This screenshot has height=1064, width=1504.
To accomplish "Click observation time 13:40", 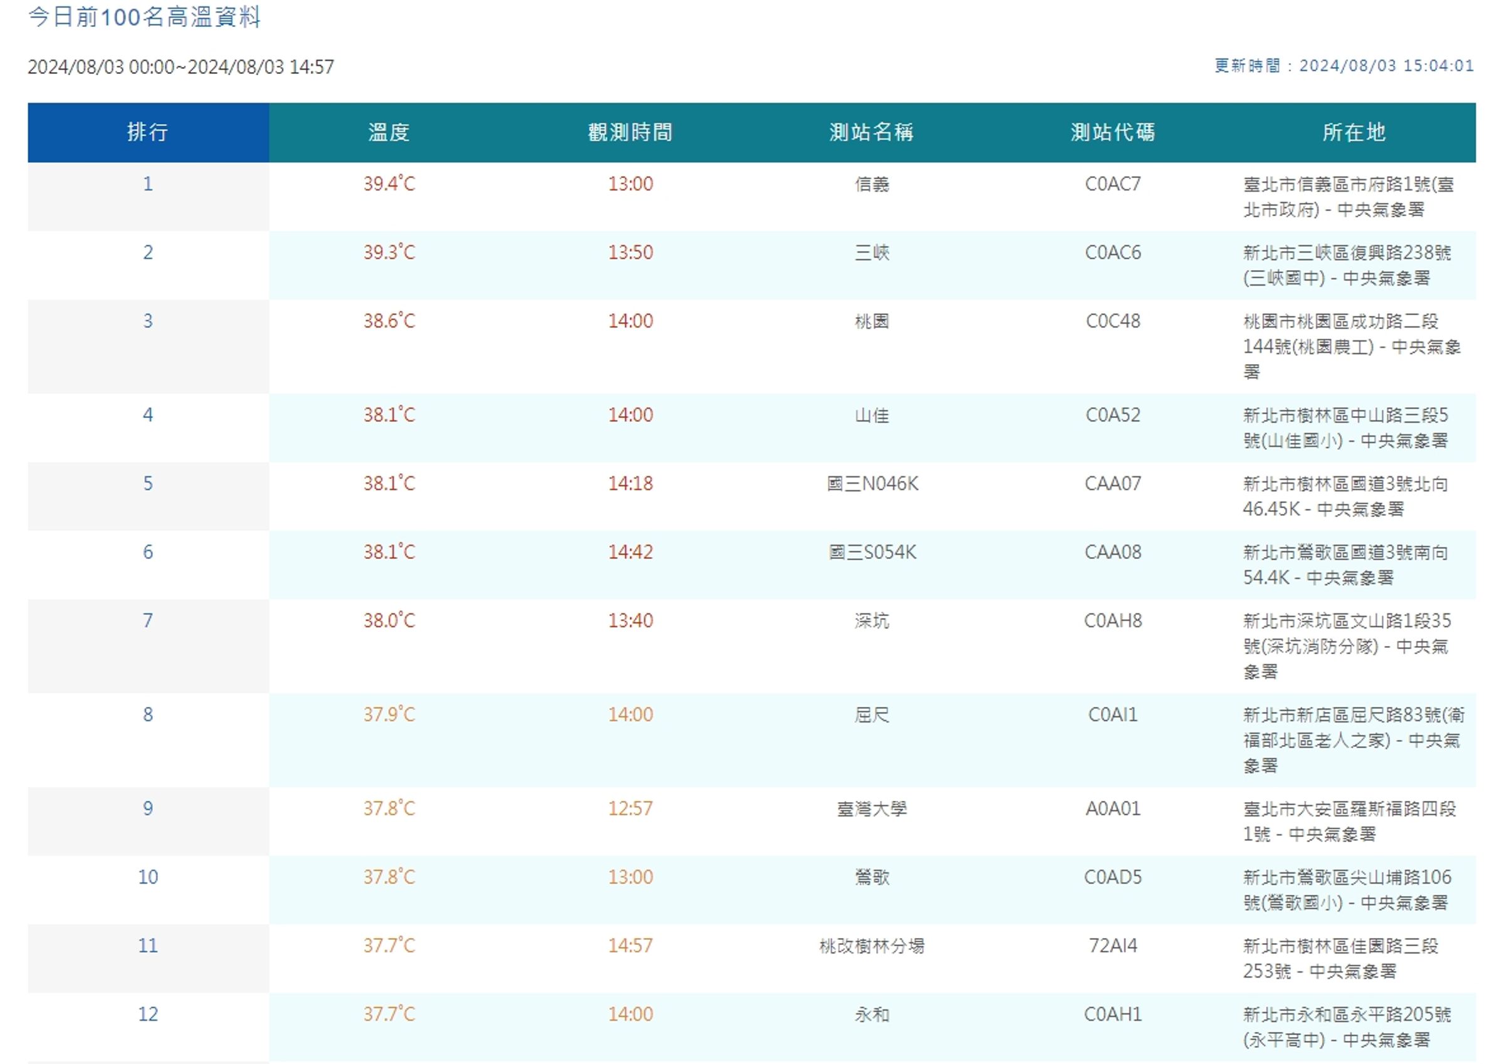I will (x=630, y=620).
